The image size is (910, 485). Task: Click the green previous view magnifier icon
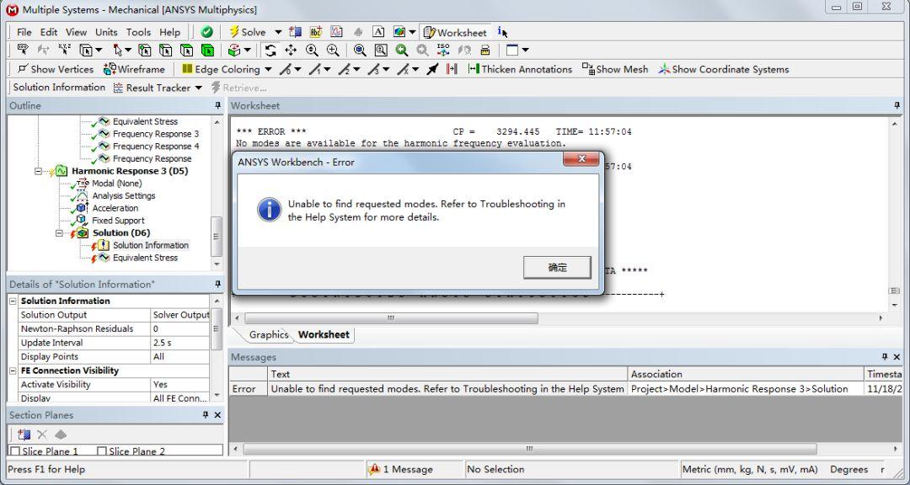pyautogui.click(x=402, y=51)
